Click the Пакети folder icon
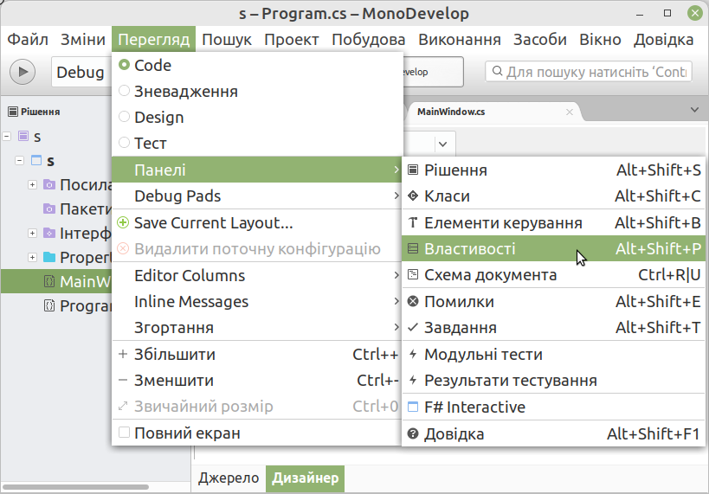Screen dimensions: 709x494 point(48,209)
